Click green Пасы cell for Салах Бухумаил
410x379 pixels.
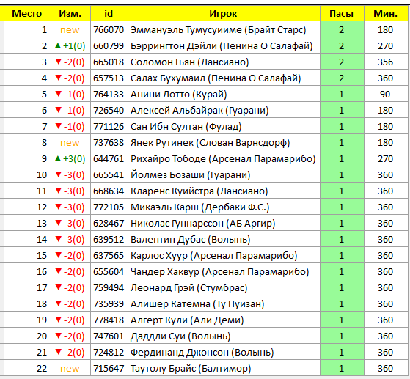pos(342,78)
